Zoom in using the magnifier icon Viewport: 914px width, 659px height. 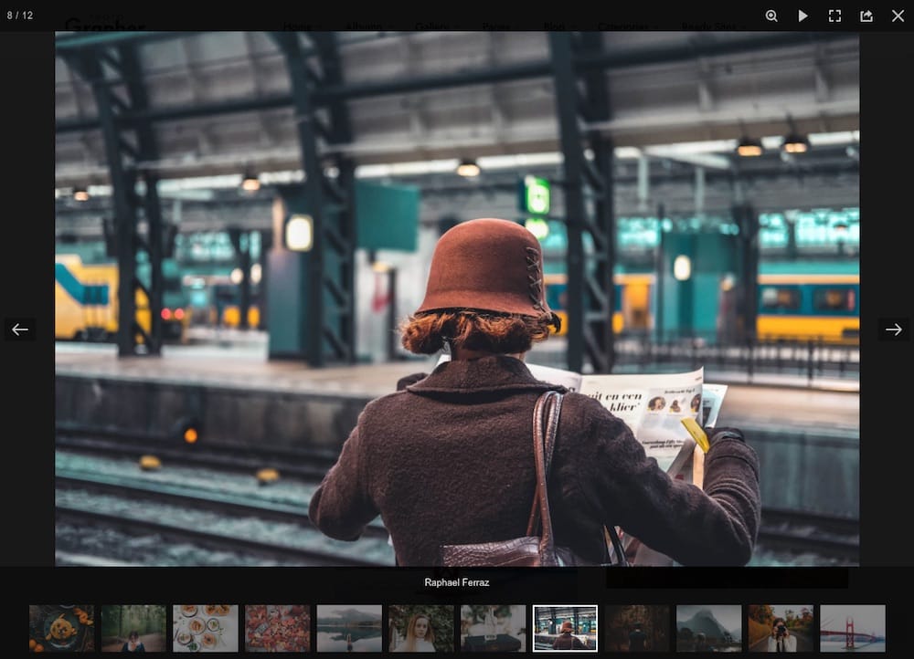[771, 16]
